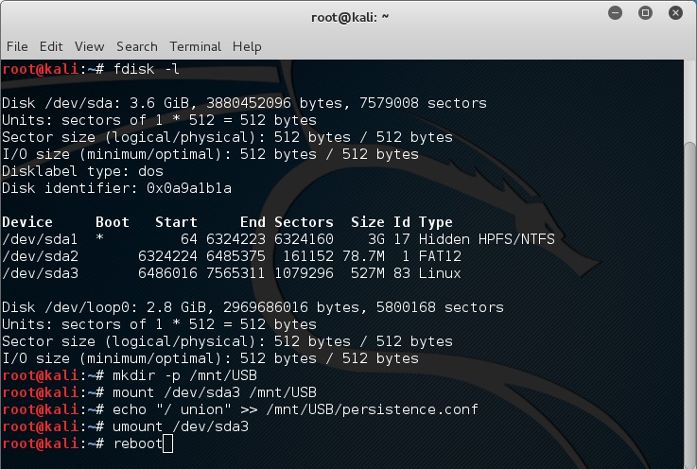Click the /dev/sda3 Linux partition row

click(x=232, y=273)
